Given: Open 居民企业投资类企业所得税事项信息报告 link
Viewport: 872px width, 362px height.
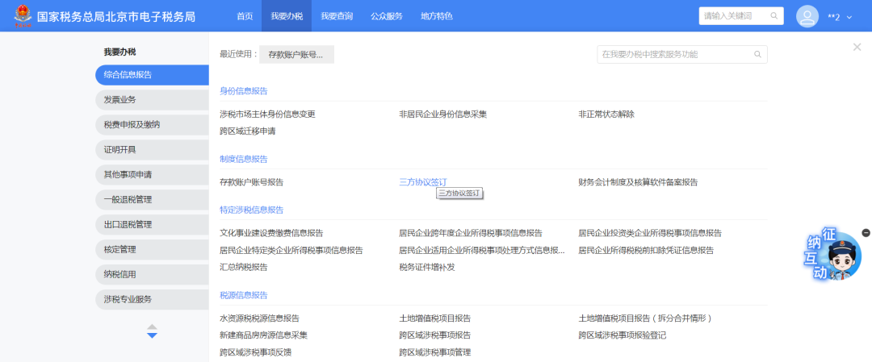Looking at the screenshot, I should [x=650, y=233].
